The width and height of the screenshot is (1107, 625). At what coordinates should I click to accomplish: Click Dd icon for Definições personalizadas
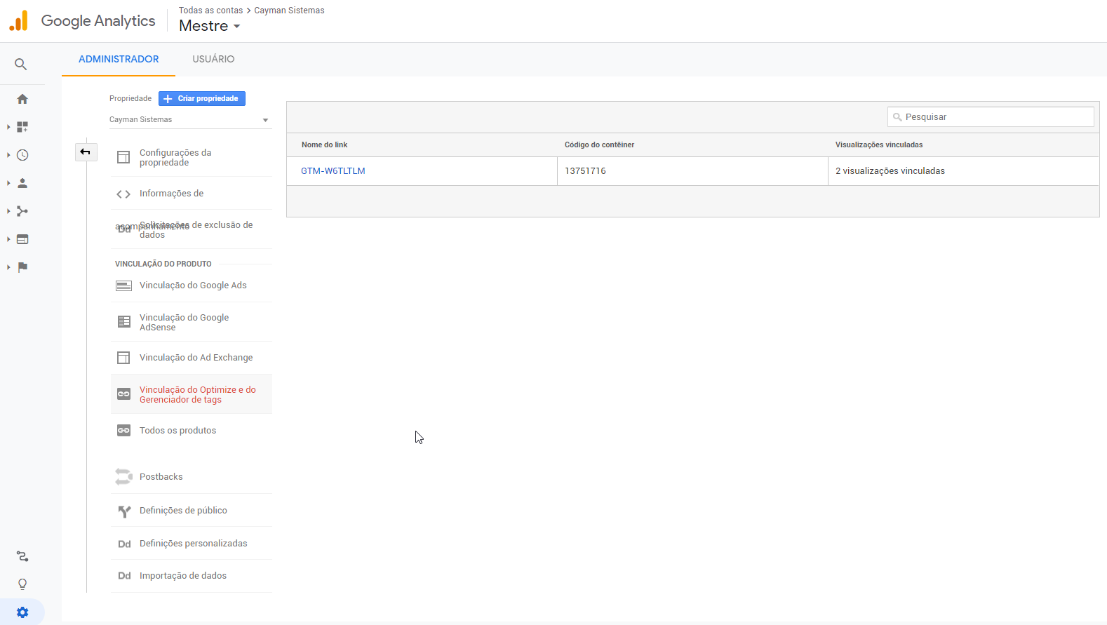[x=124, y=544]
